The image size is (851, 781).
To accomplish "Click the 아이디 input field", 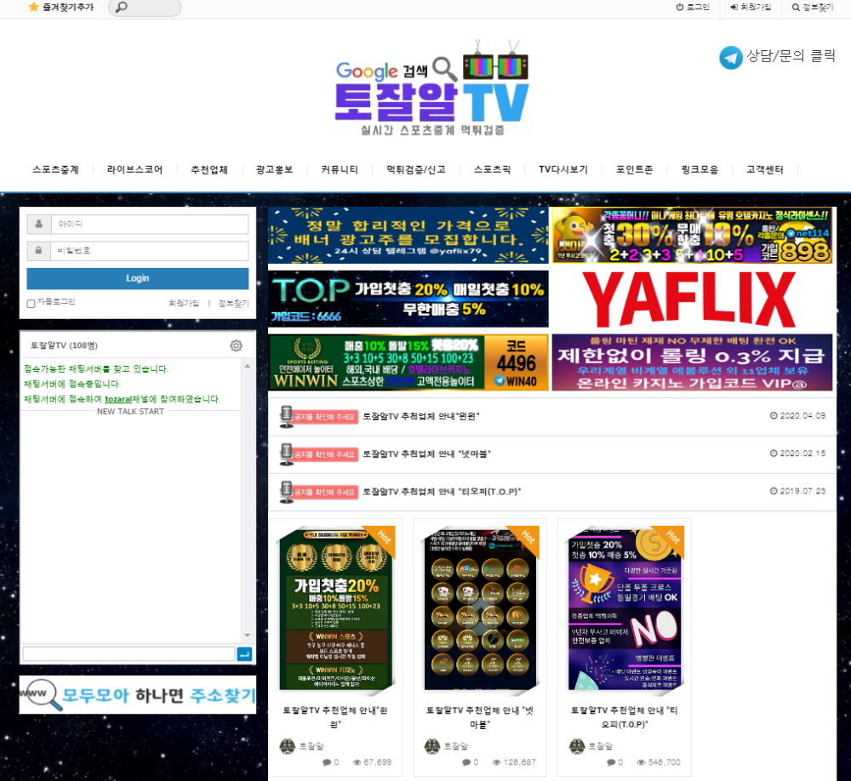I will [149, 224].
